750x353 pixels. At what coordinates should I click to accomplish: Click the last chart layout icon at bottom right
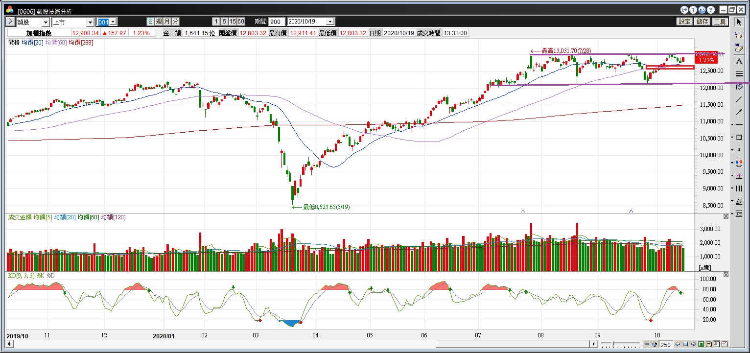point(725,345)
